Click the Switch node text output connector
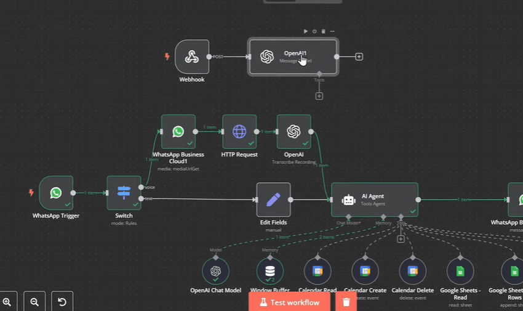523x311 pixels. pyautogui.click(x=141, y=199)
